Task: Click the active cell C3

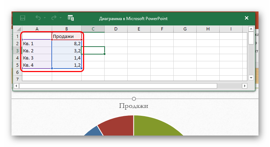Action: coord(93,50)
